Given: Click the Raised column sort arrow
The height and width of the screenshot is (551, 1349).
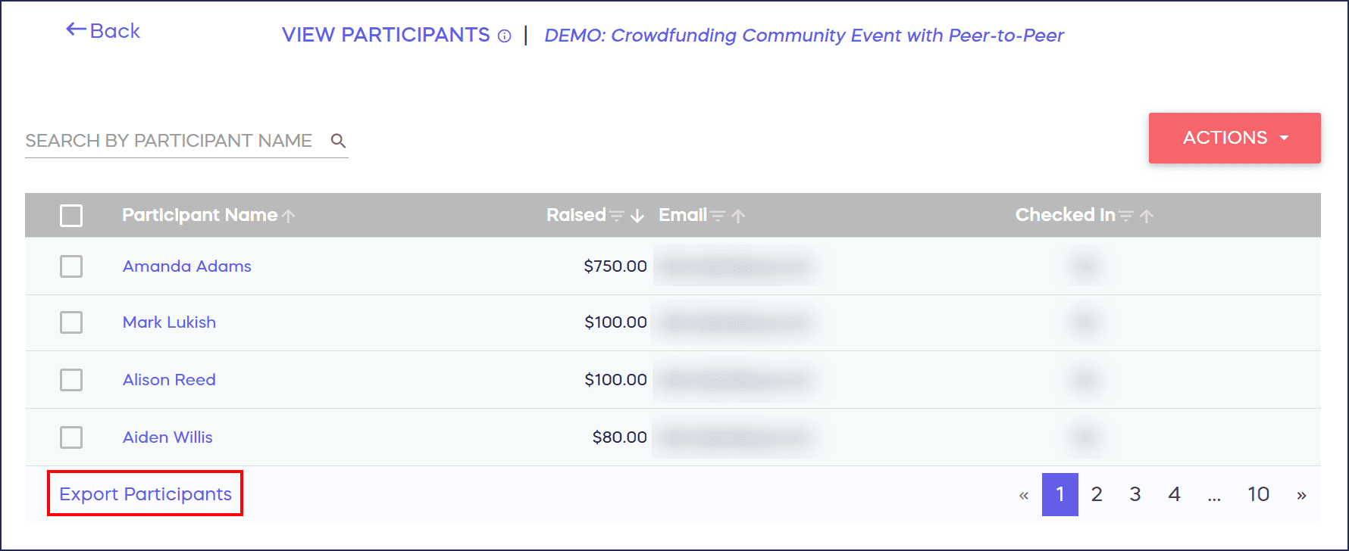Looking at the screenshot, I should pyautogui.click(x=637, y=216).
